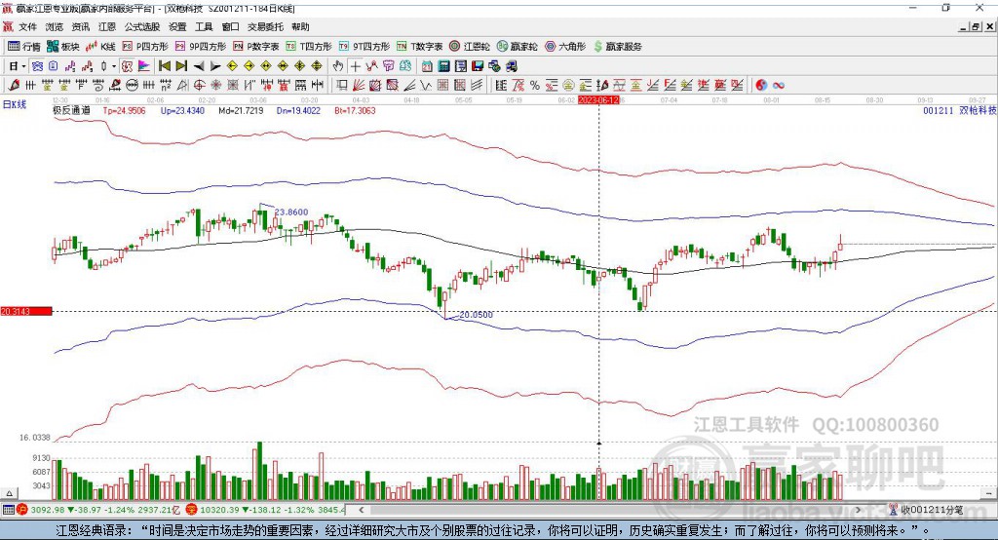The image size is (998, 540).
Task: Click the highlighted 2023-06-12 date marker
Action: tap(598, 100)
